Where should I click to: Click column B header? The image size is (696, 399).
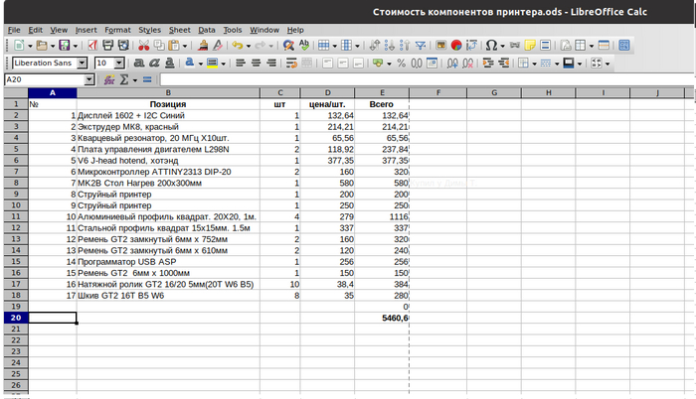coord(167,92)
